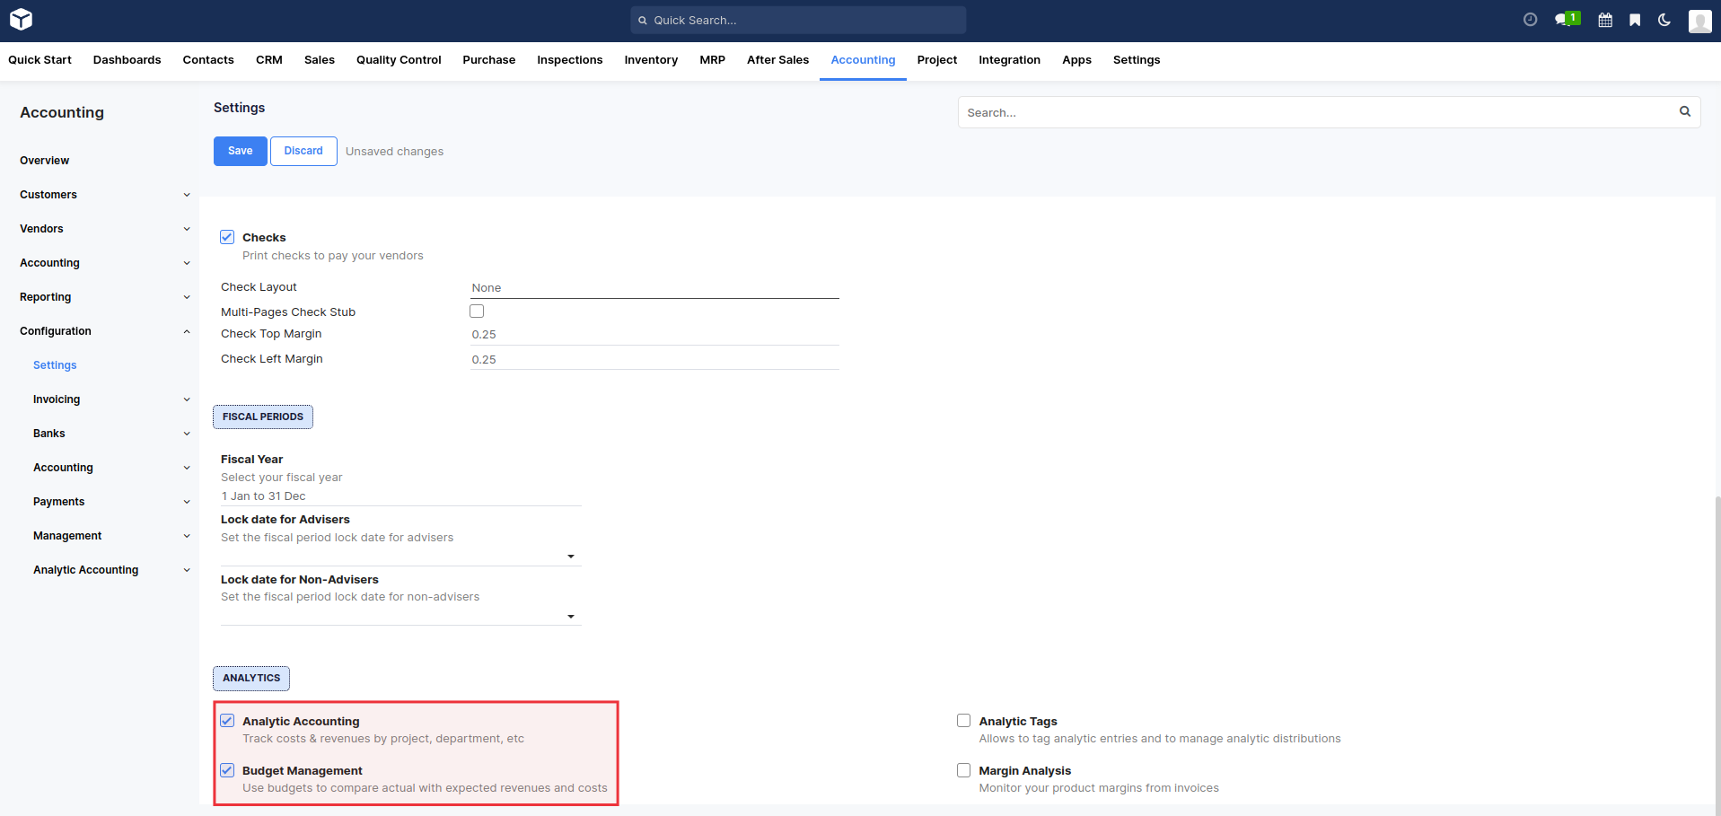Toggle dark mode with the moon icon
This screenshot has width=1721, height=816.
(1664, 20)
